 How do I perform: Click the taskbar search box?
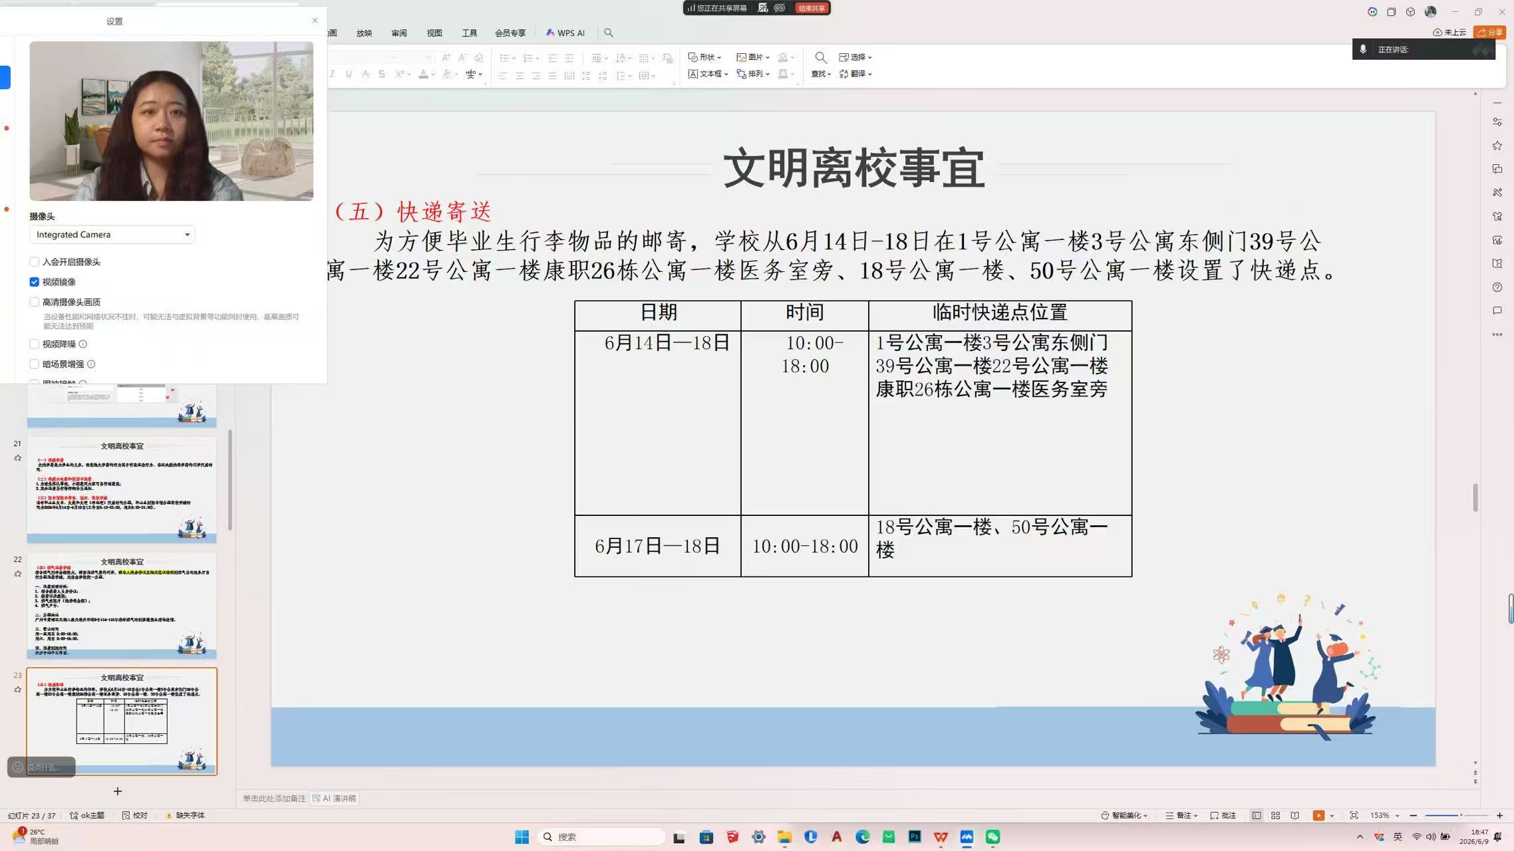tap(602, 837)
